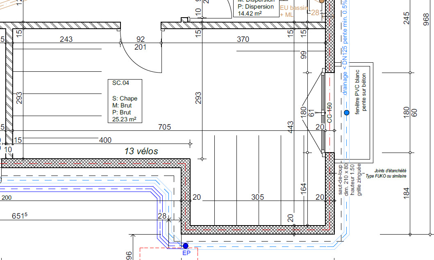This screenshot has height=260, width=434.
Task: Click the 'M: Brut' wall finish text
Action: click(122, 105)
